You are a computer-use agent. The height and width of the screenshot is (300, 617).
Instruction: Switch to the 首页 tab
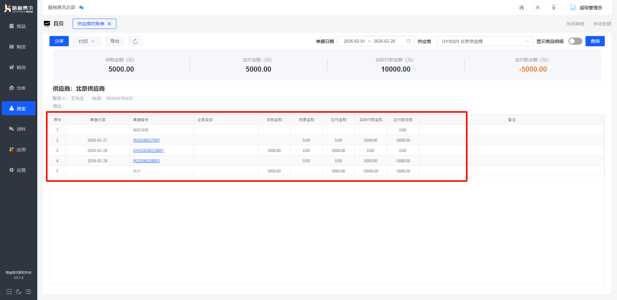[x=58, y=23]
